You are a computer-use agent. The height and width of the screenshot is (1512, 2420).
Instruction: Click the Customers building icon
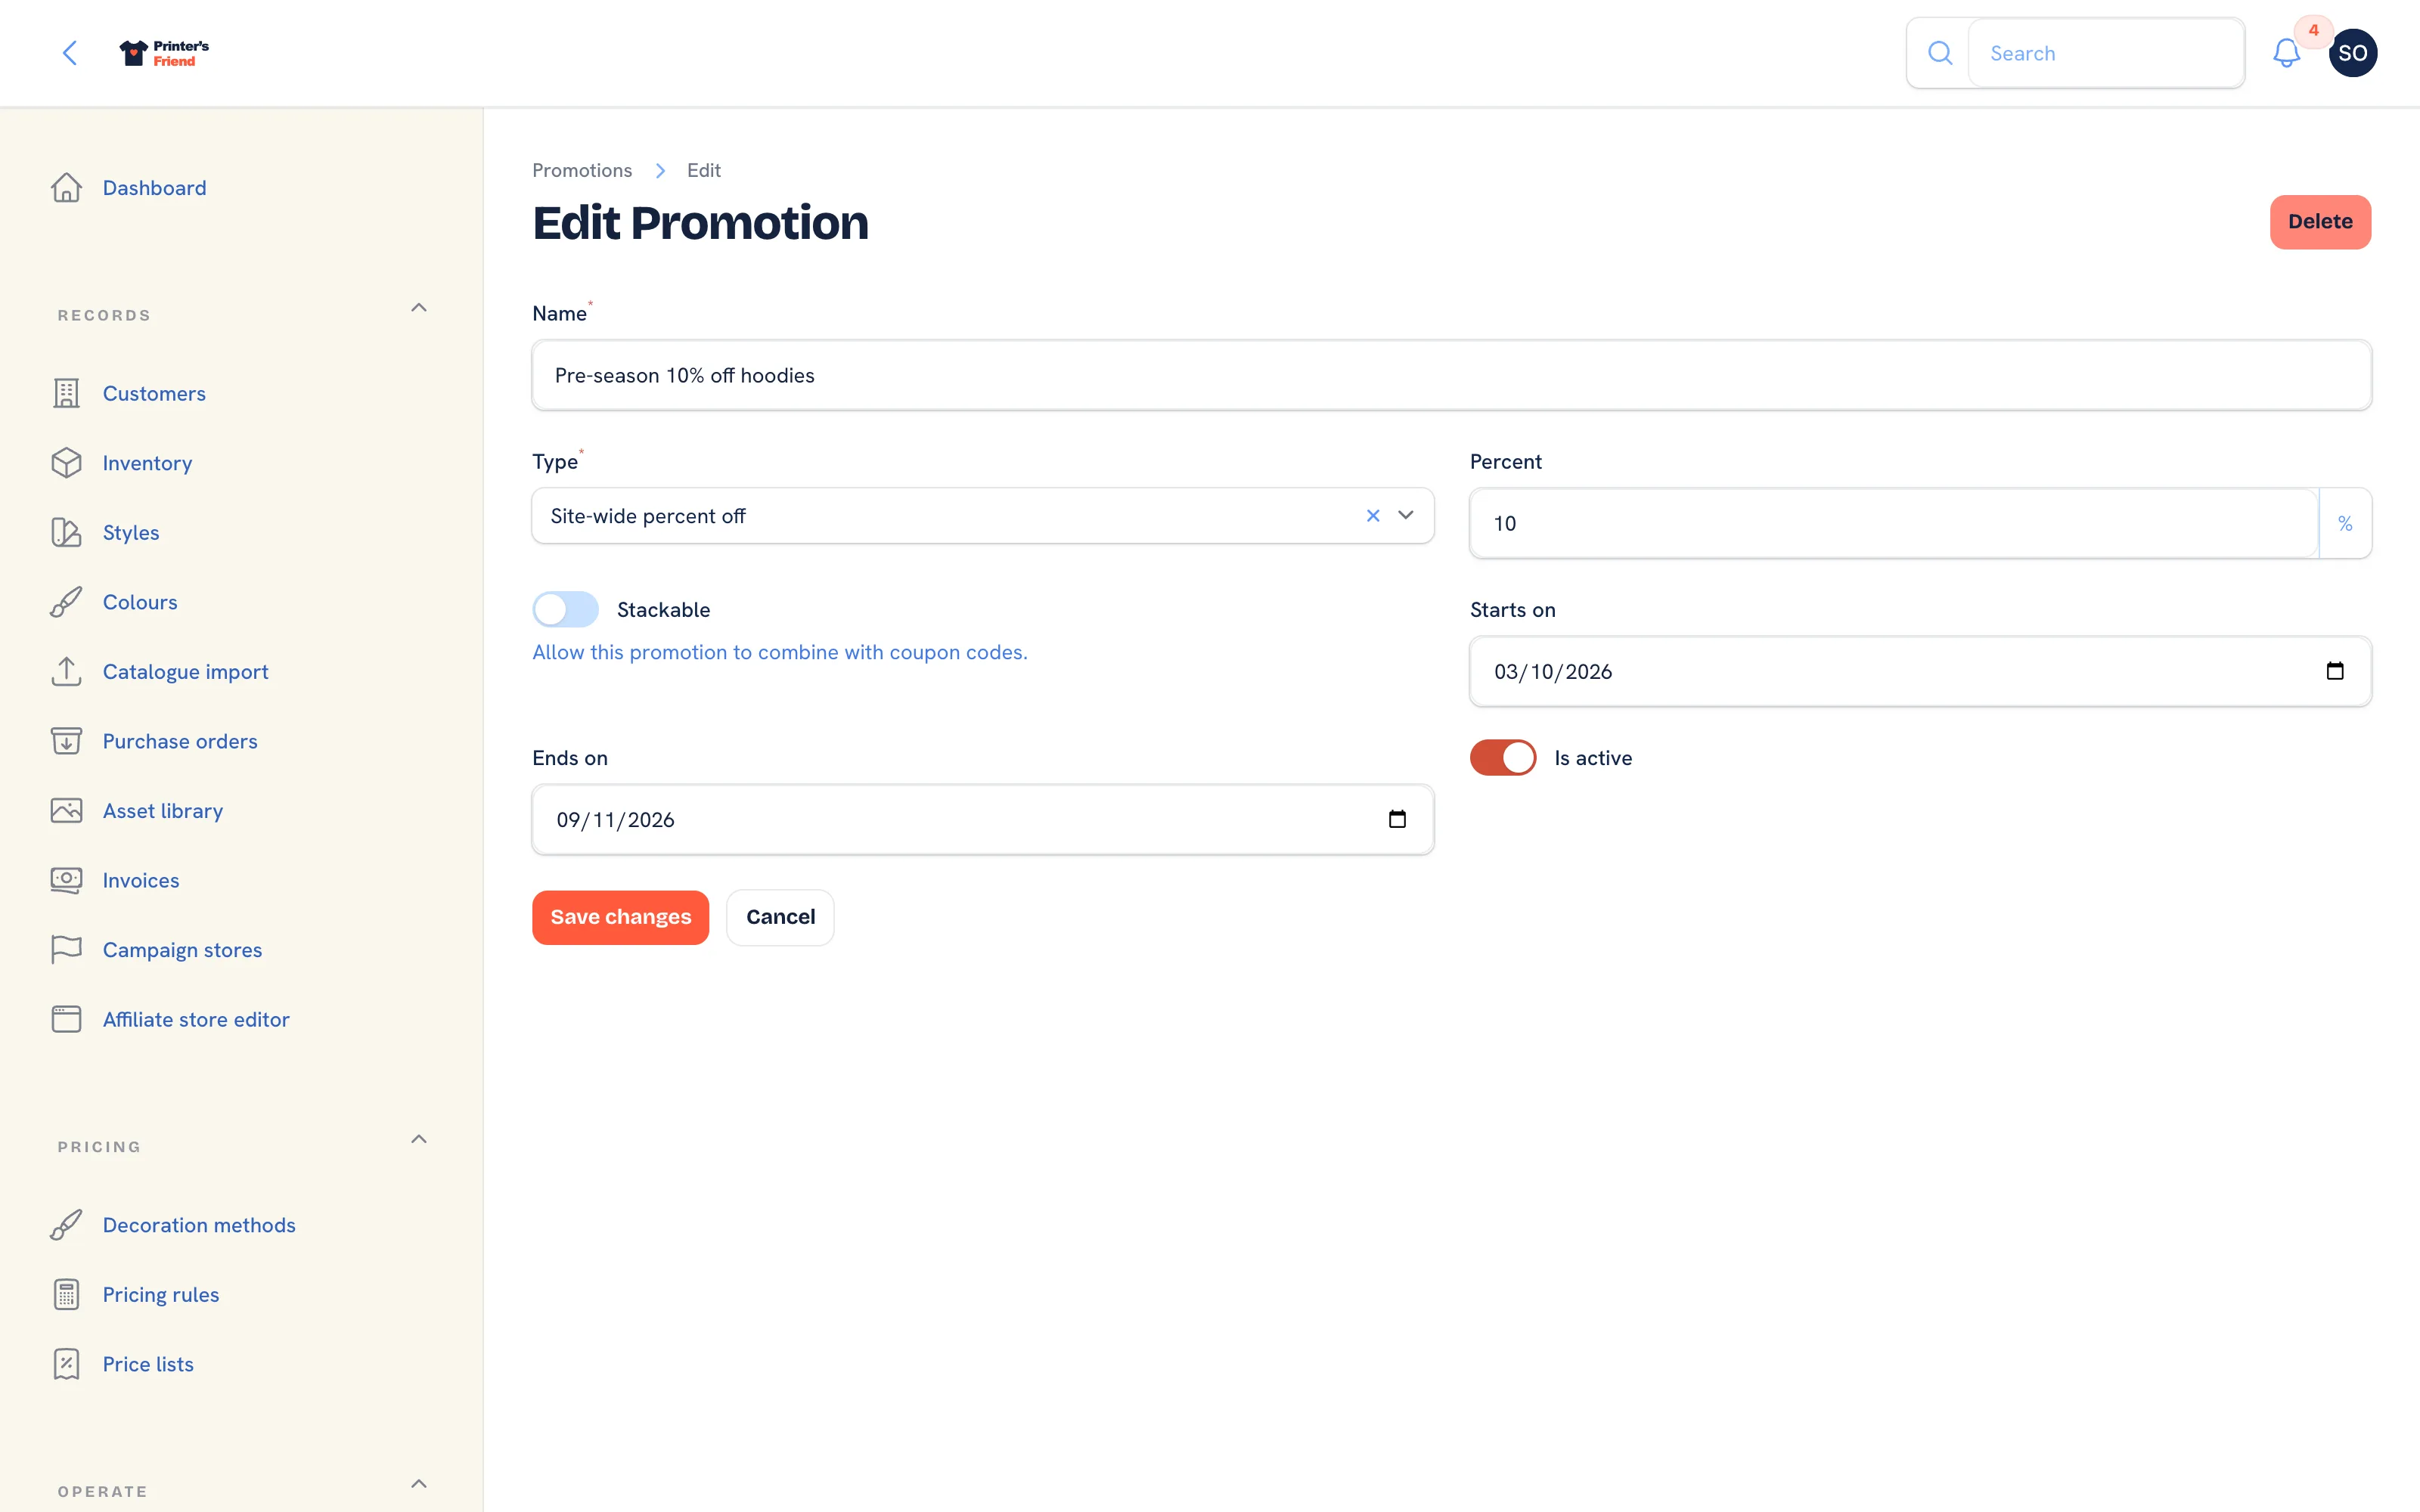[x=66, y=393]
